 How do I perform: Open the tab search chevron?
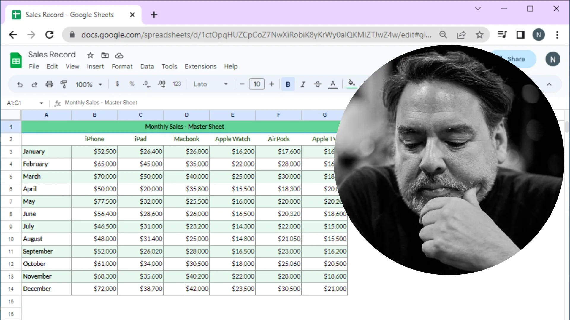point(478,9)
